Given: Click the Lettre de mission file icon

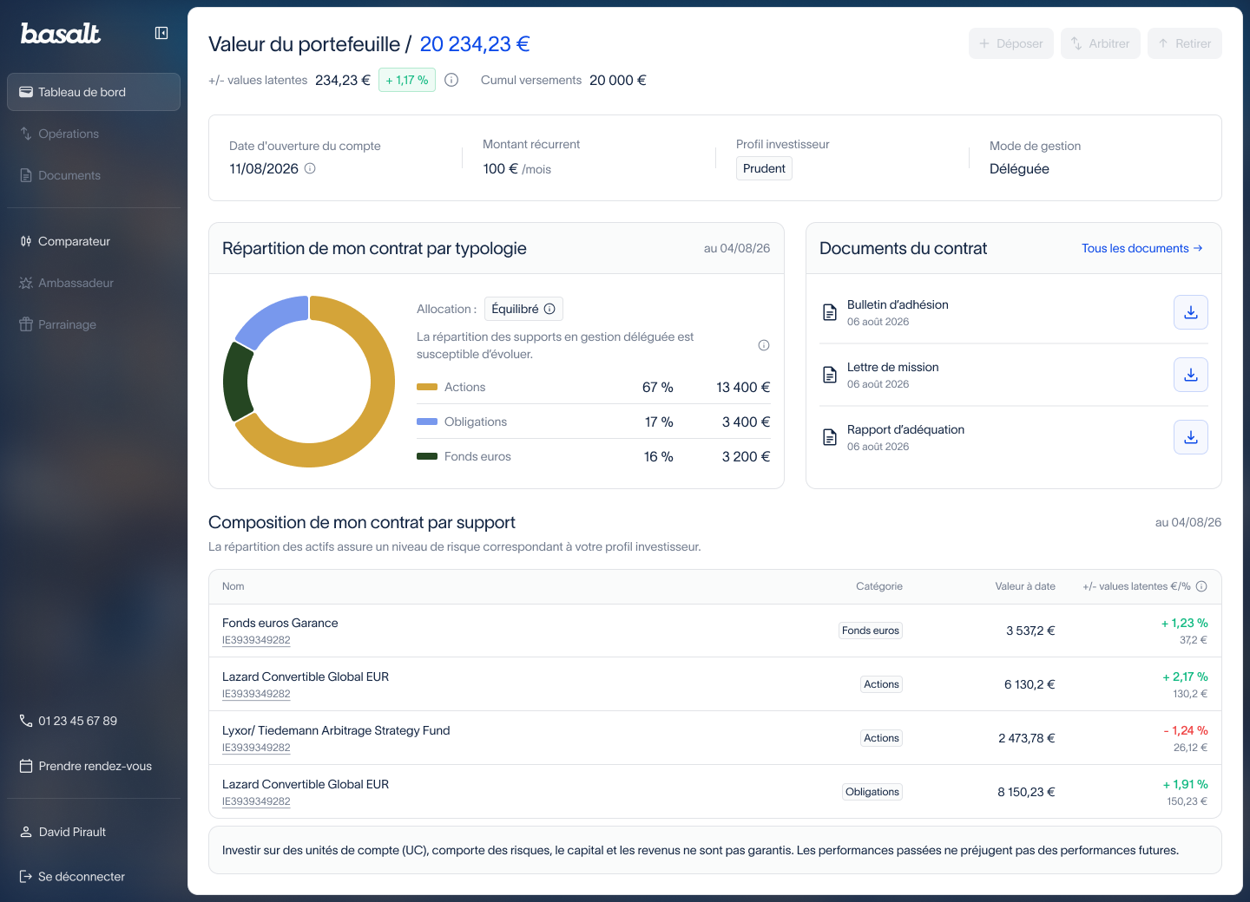Looking at the screenshot, I should [x=830, y=375].
